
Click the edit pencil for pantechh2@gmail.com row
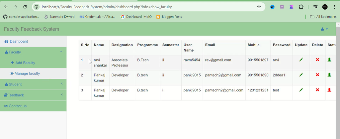(x=301, y=90)
